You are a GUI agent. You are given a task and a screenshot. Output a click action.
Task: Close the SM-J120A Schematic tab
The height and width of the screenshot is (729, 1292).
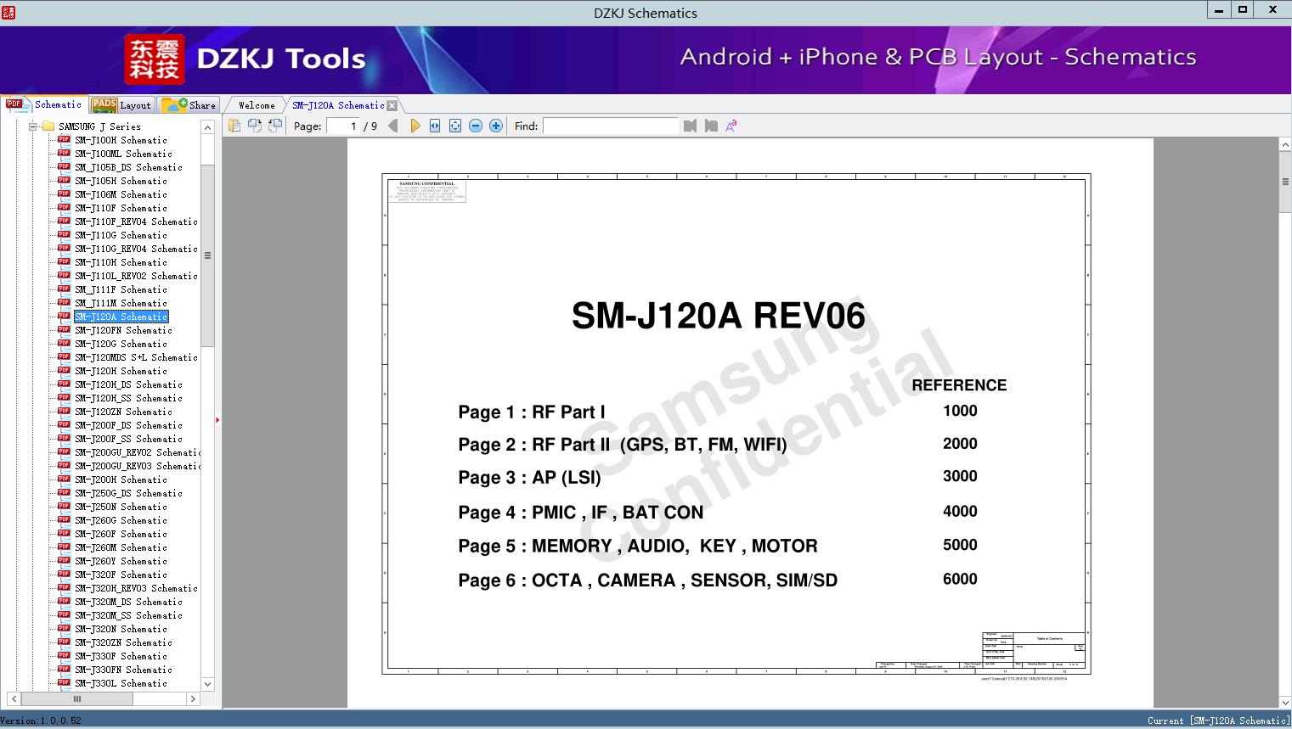pos(392,105)
